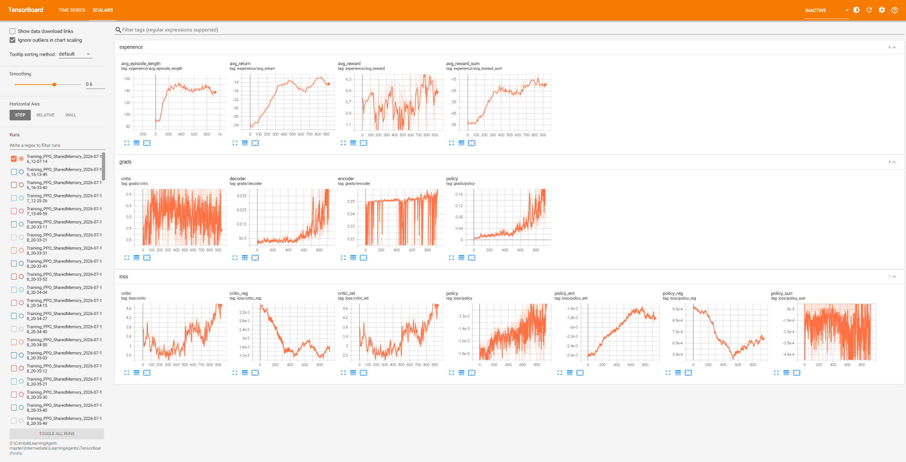
Task: Expand avg_episode_length chart to full size
Action: tap(127, 143)
